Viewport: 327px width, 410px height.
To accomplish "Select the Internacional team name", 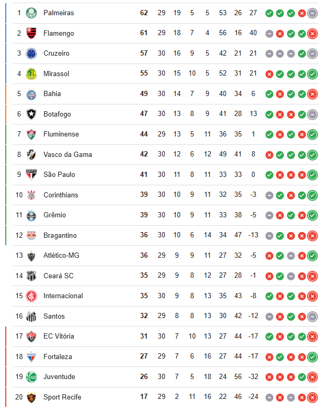I will 63,296.
